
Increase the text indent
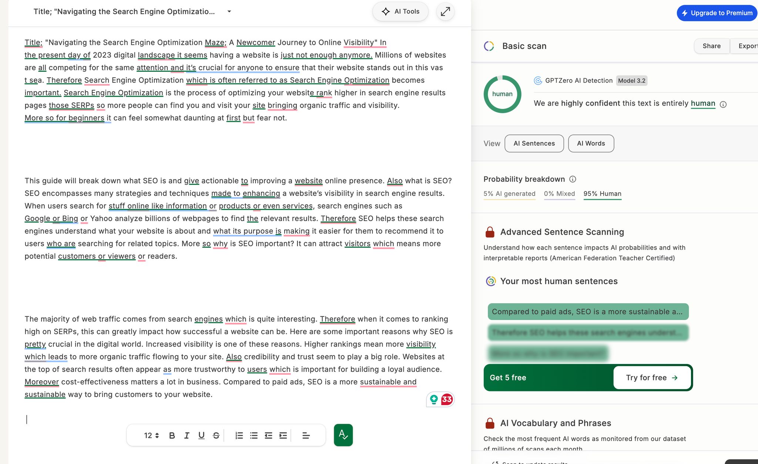(x=283, y=435)
